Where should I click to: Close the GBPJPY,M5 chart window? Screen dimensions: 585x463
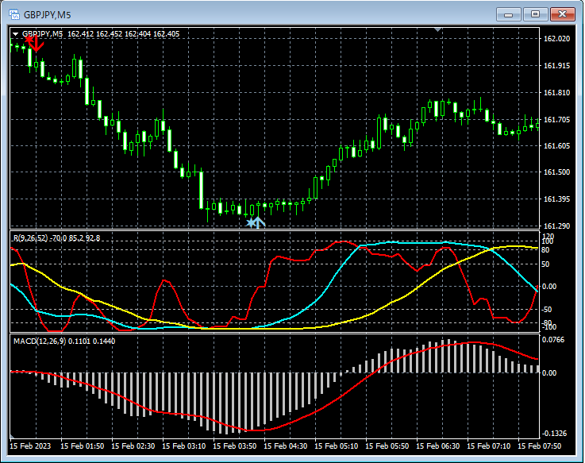tap(562, 14)
